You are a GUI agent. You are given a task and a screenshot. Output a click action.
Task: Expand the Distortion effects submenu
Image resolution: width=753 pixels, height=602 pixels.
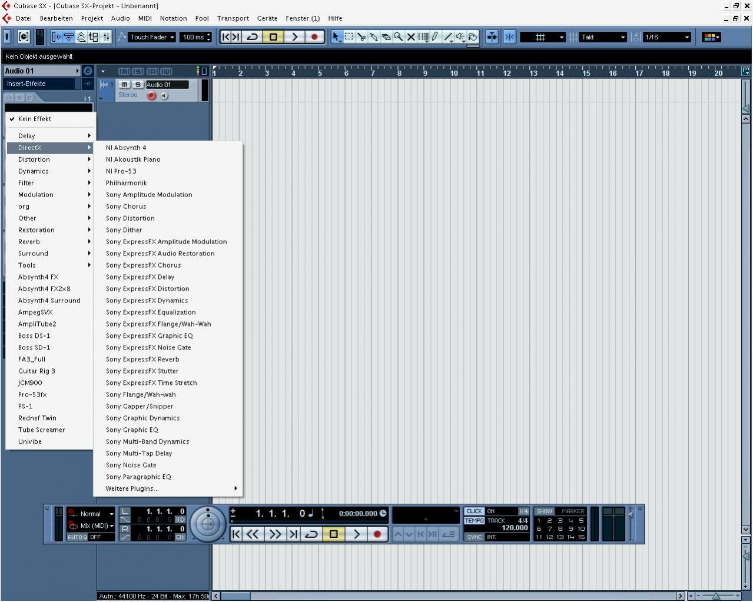[51, 159]
